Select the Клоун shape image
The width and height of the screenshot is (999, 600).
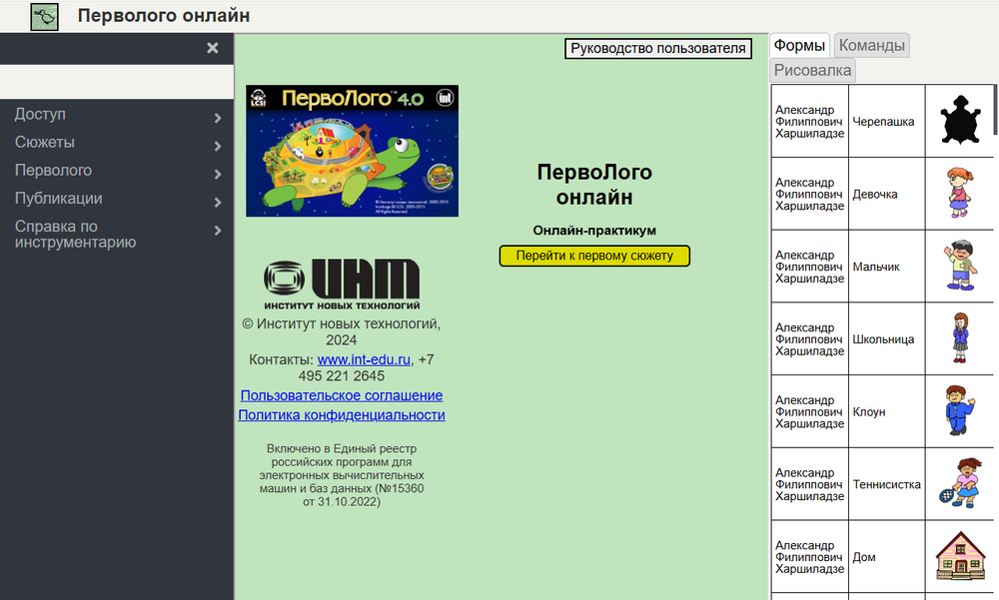(960, 411)
